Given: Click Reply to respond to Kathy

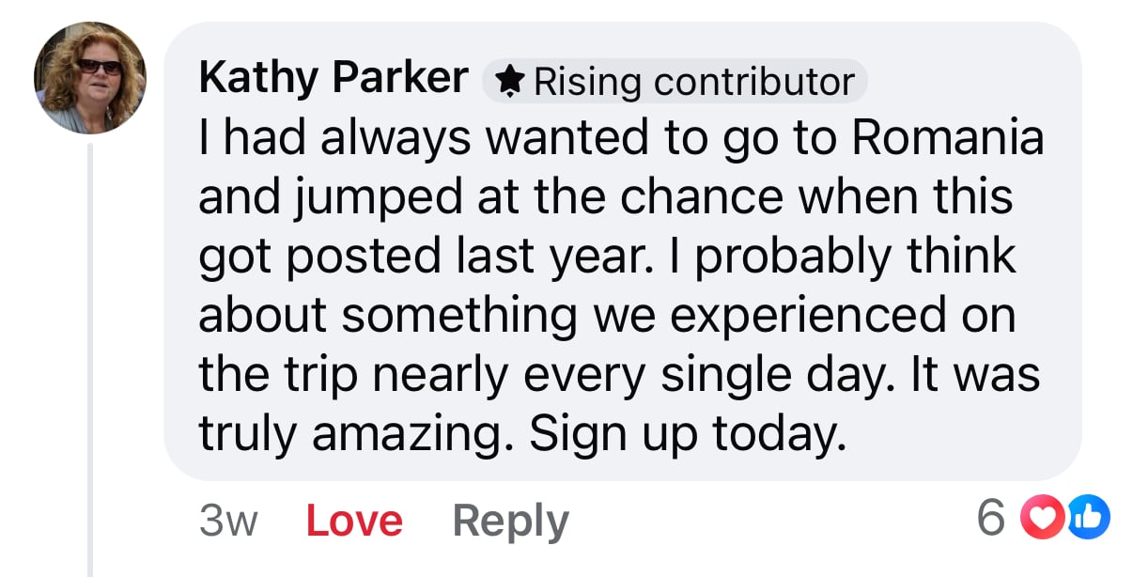Looking at the screenshot, I should (510, 518).
